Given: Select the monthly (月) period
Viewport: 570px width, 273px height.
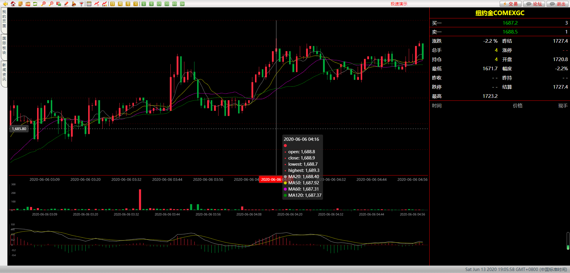Looking at the screenshot, I should (x=128, y=4).
